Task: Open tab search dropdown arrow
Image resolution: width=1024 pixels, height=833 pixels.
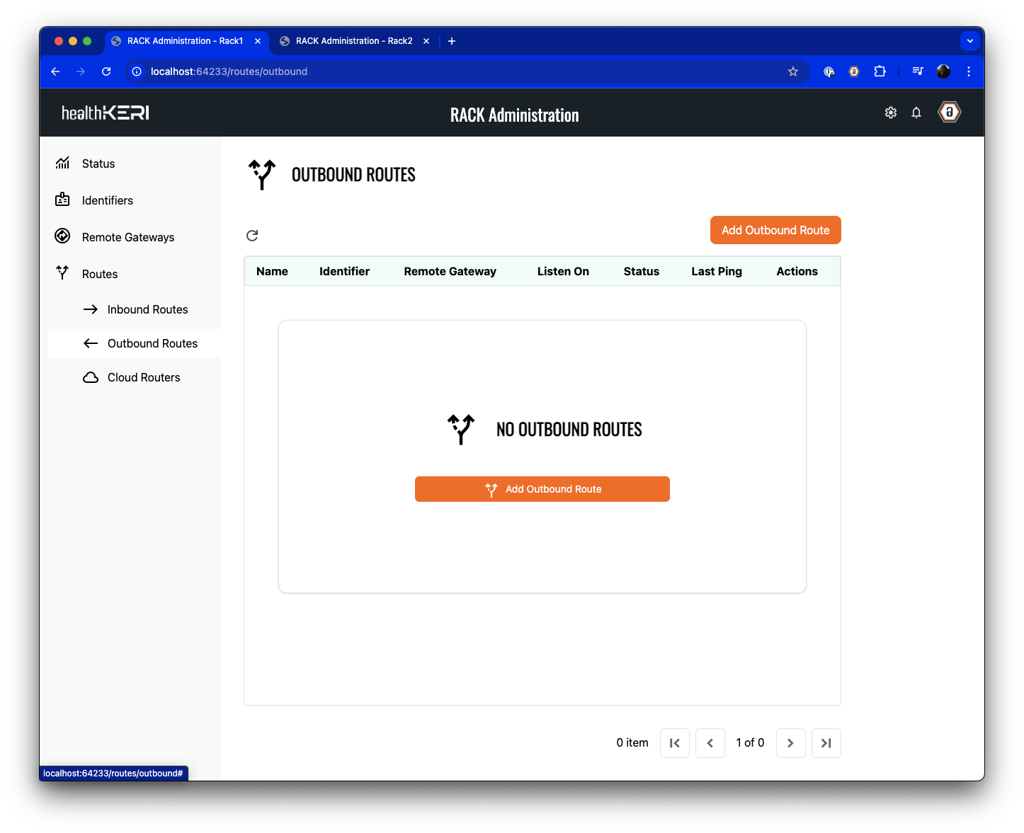Action: click(x=970, y=41)
